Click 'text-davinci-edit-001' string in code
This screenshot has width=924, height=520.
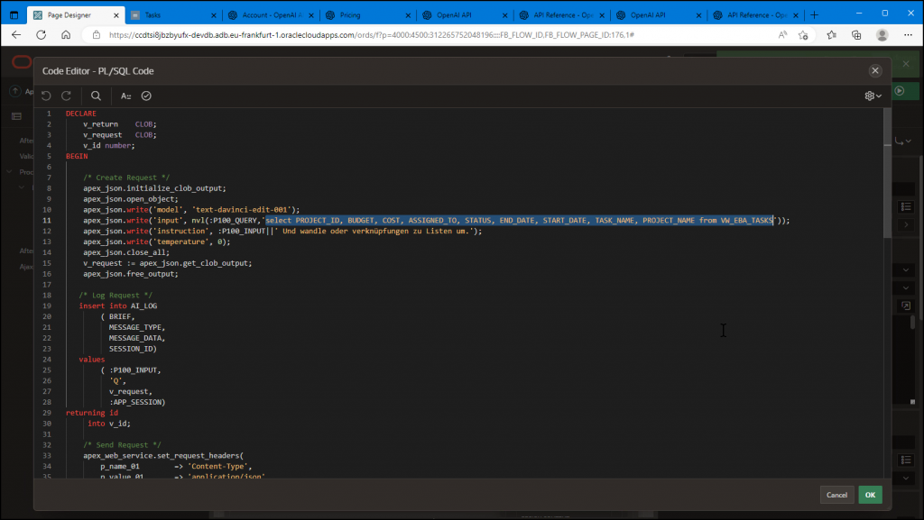243,210
